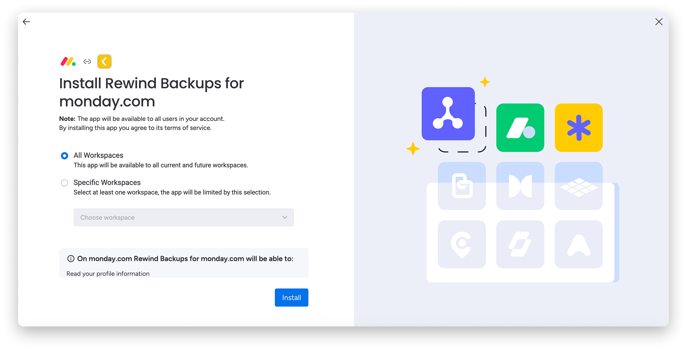Click the terms of service note

[135, 128]
